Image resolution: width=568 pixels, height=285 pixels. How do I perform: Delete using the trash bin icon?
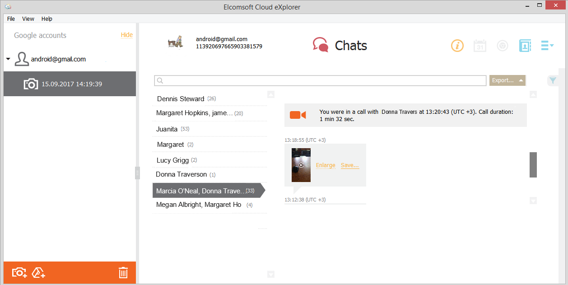point(123,272)
